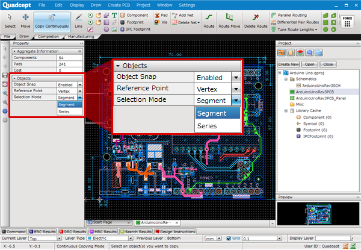
Task: Open the Layer Type Electric dropdown
Action: (131, 238)
